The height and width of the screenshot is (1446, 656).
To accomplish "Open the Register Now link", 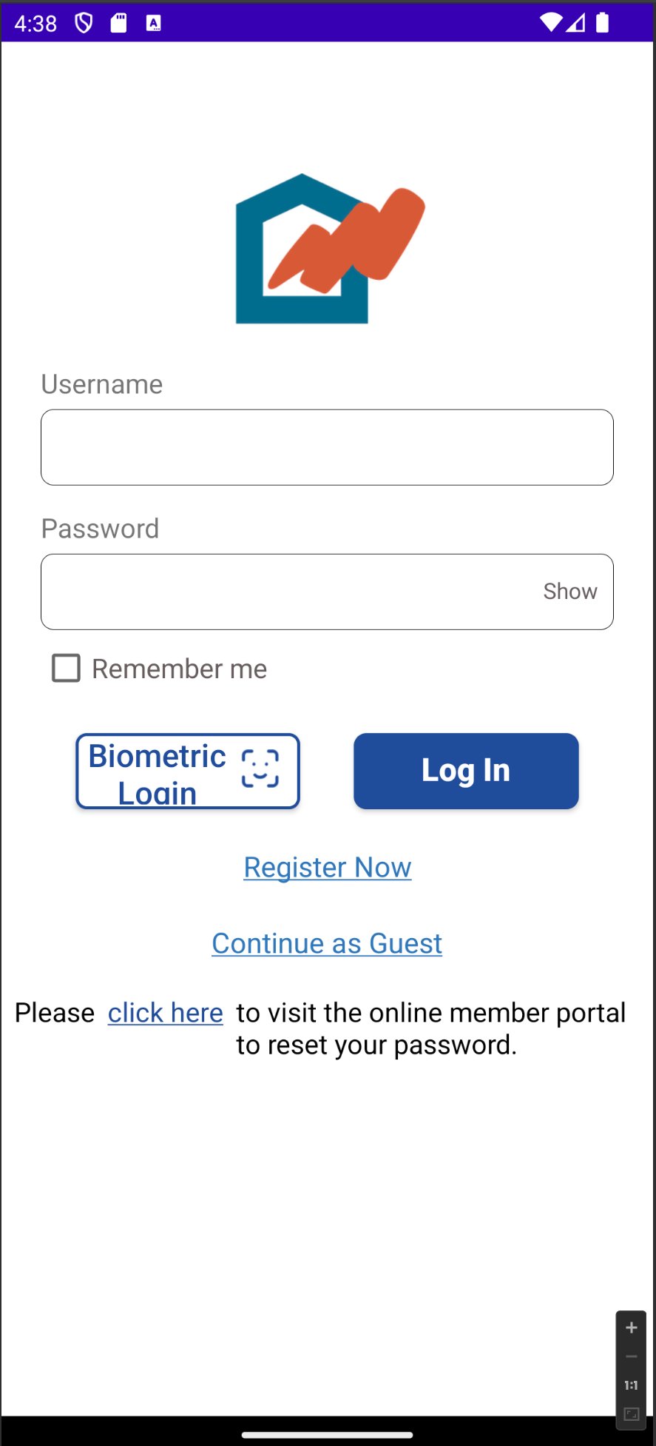I will tap(328, 867).
